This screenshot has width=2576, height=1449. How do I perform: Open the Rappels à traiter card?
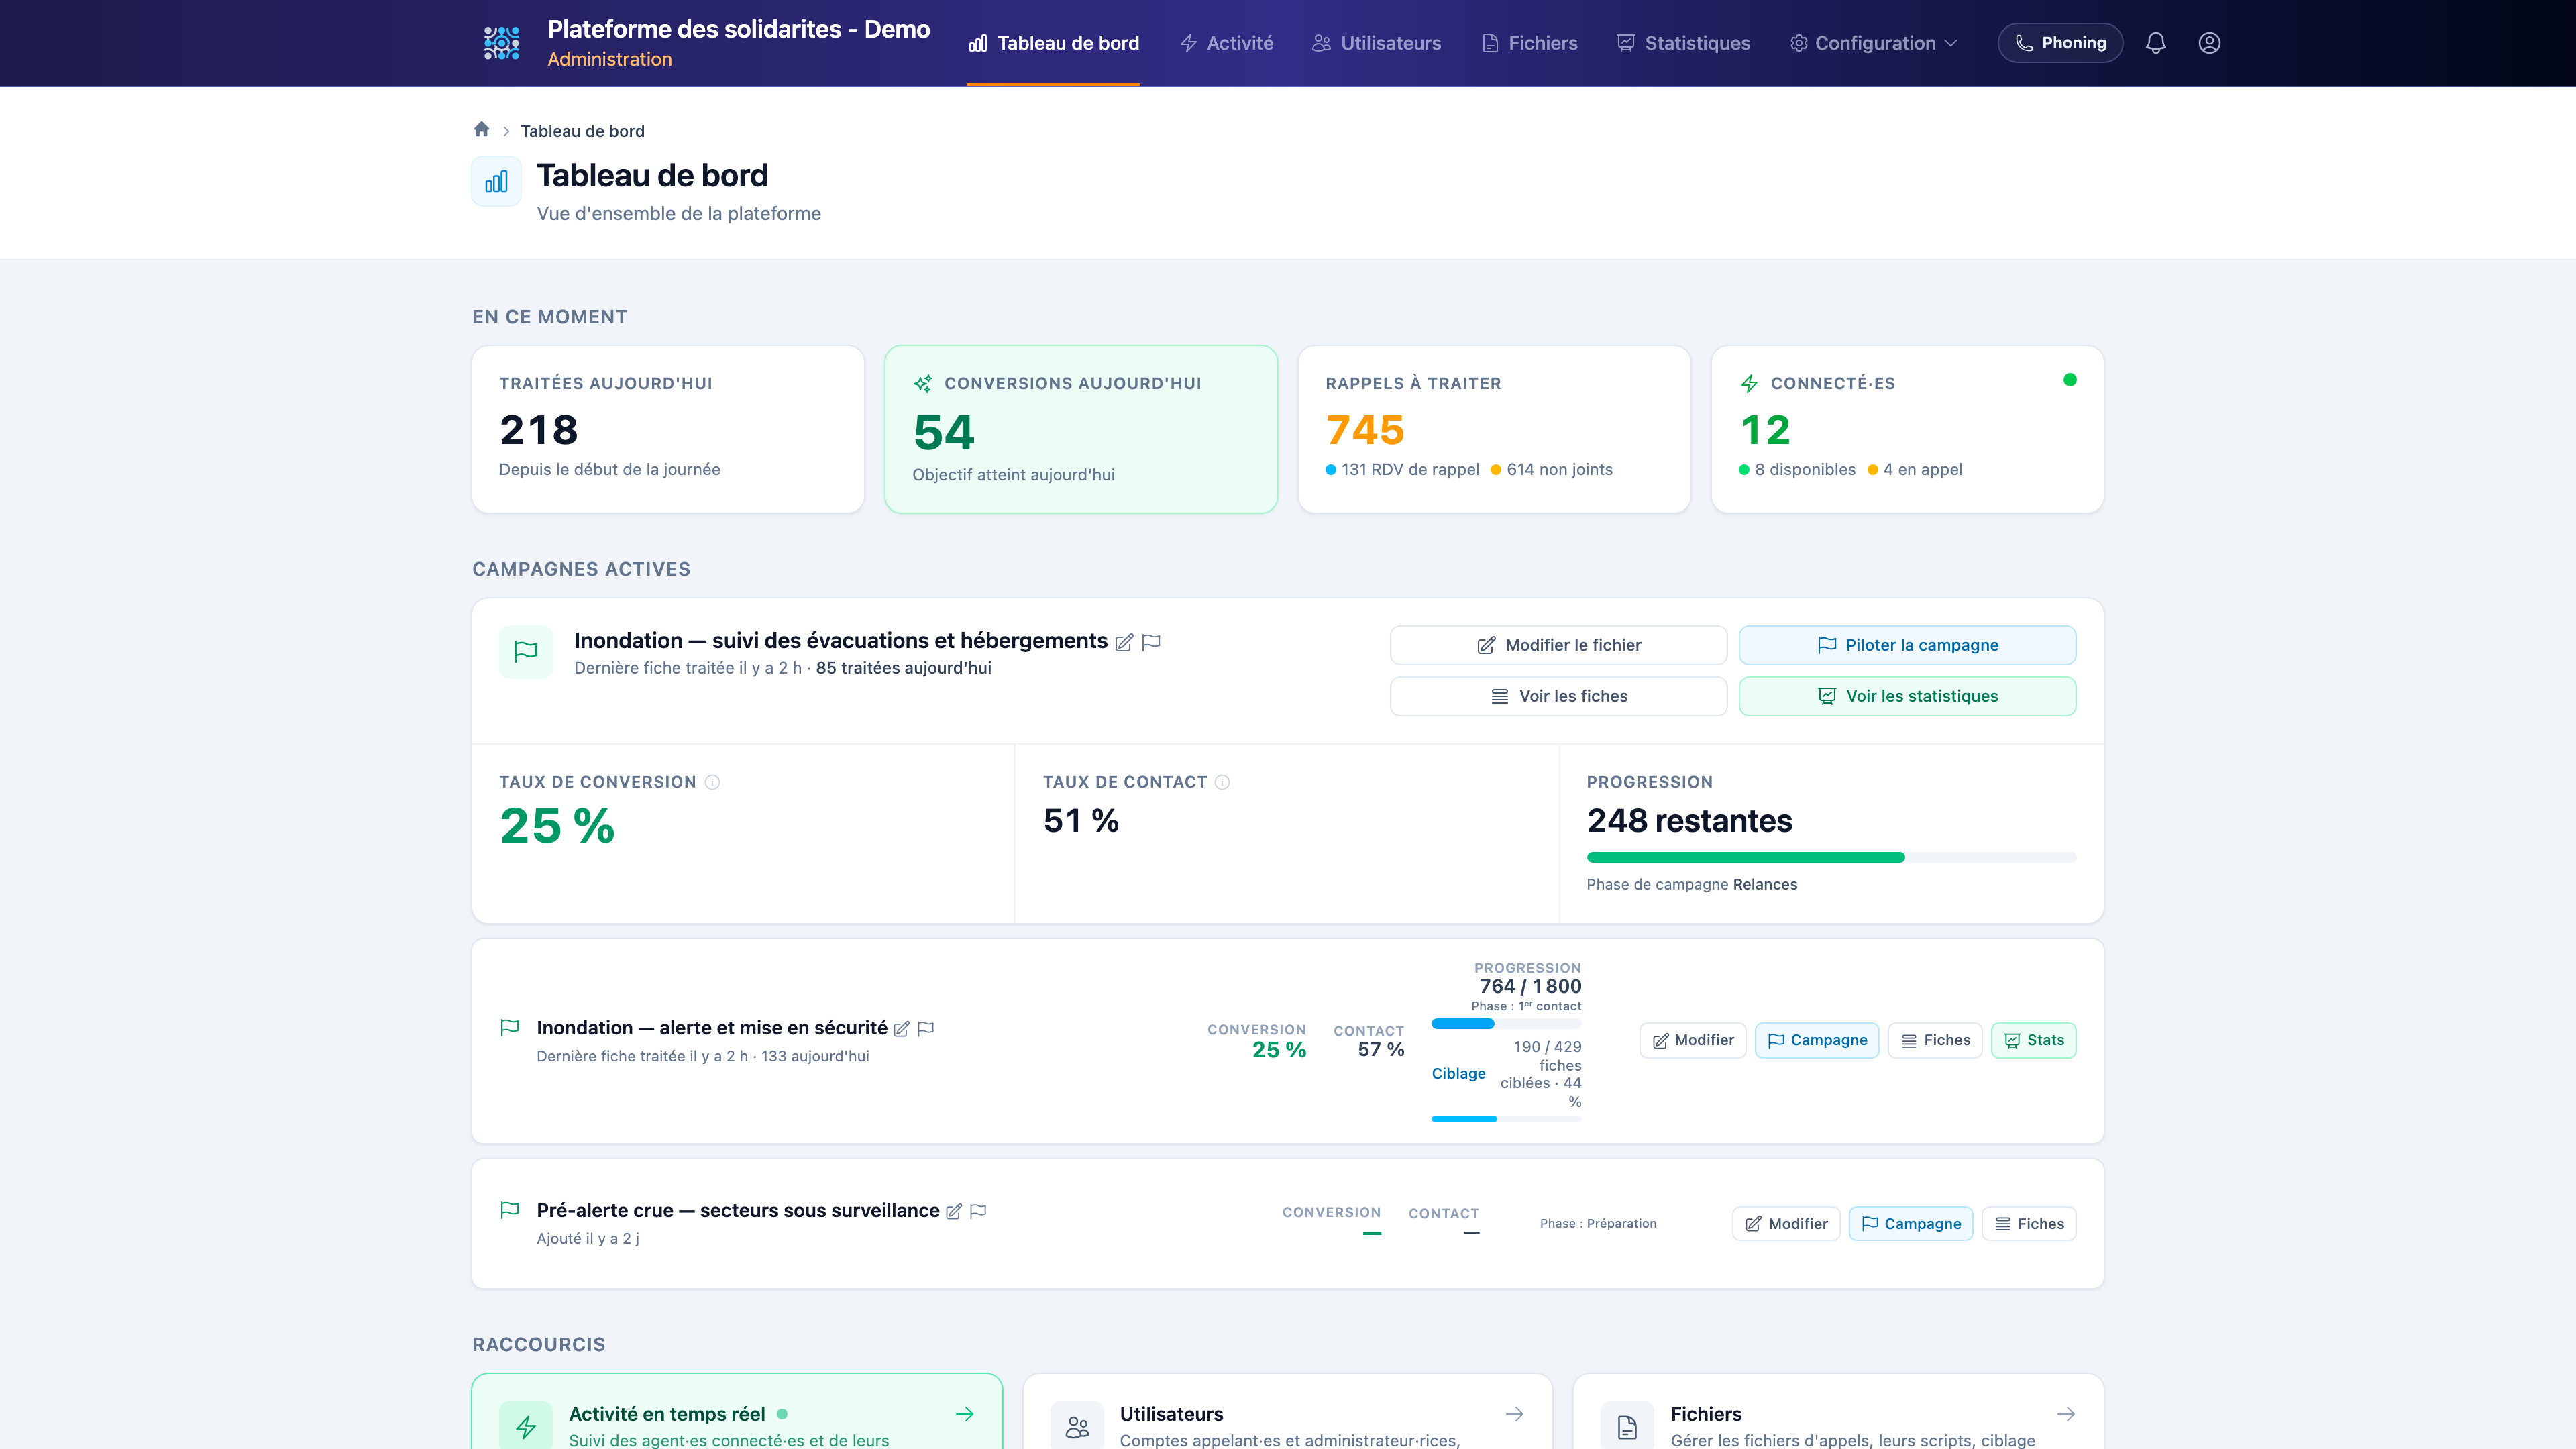pos(1494,430)
